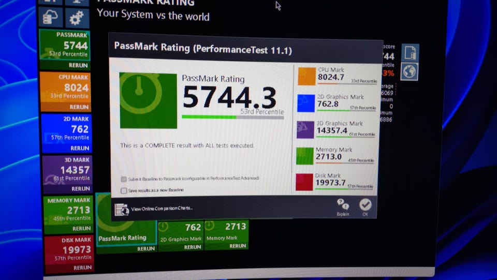Open the globe world comparison icon
497x280 pixels.
pyautogui.click(x=409, y=71)
